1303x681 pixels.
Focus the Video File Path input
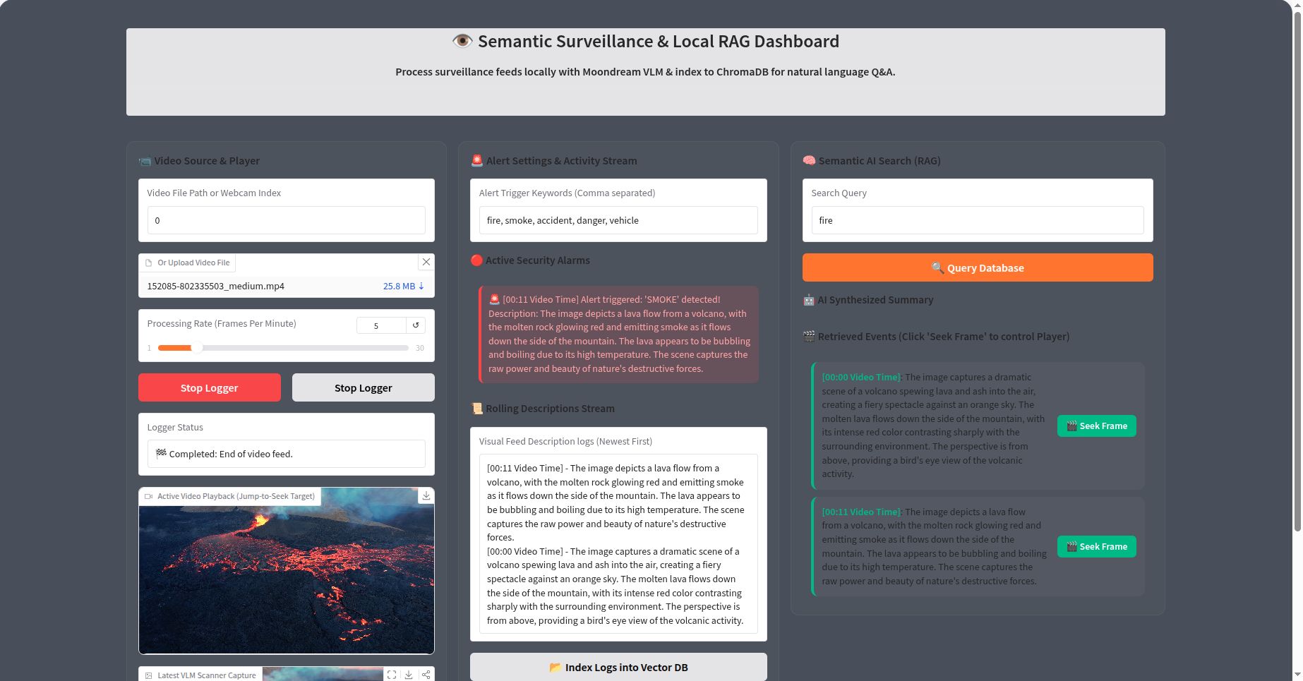tap(287, 220)
